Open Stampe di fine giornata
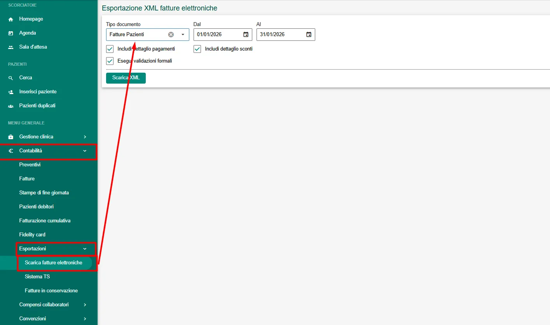This screenshot has height=325, width=550. (44, 193)
